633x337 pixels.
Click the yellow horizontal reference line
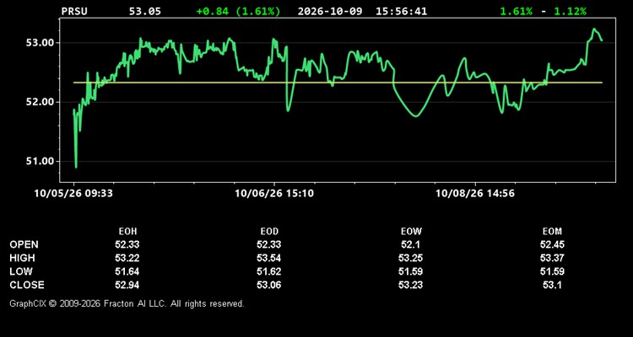(x=338, y=83)
